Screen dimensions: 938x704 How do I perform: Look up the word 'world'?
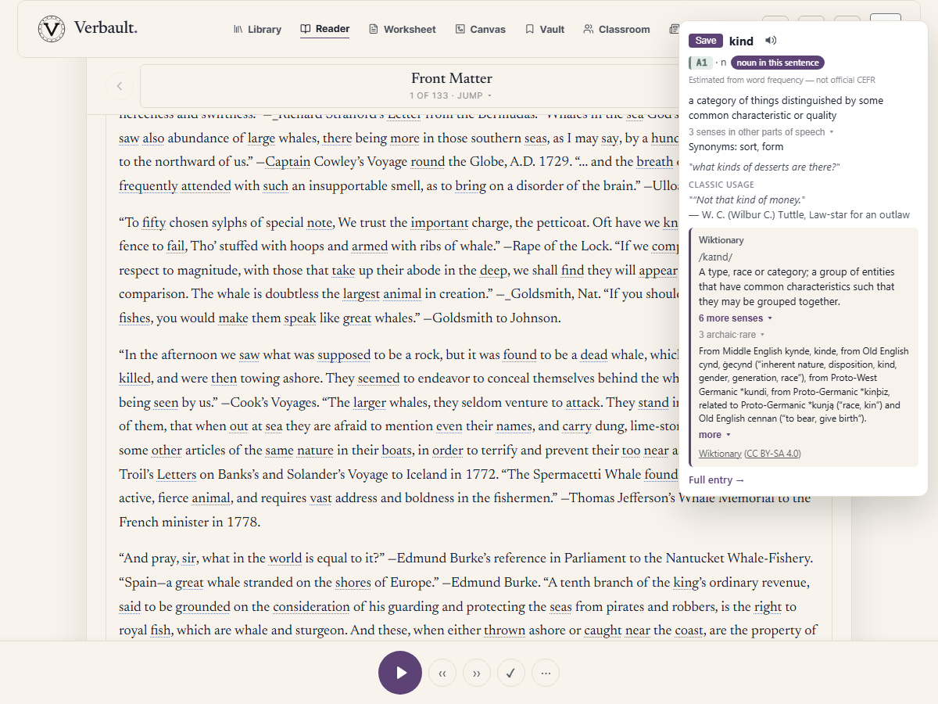coord(285,559)
